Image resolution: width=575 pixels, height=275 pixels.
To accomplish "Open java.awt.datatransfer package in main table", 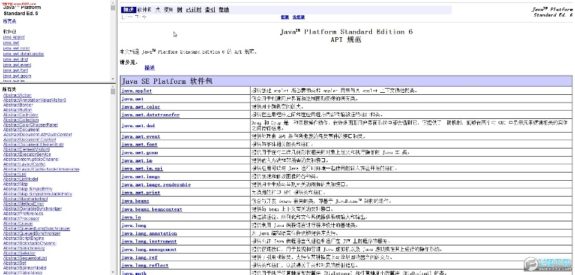I will [x=151, y=115].
